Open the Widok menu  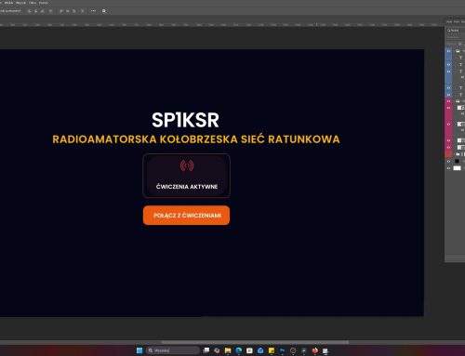8,3
